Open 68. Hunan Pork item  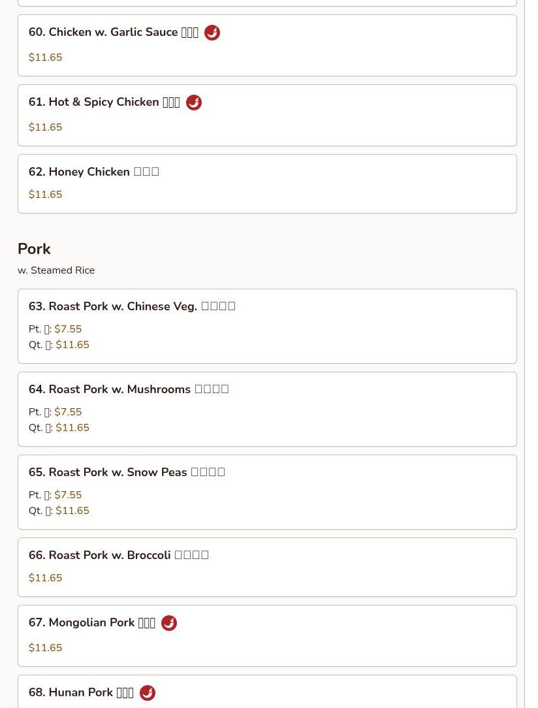(x=267, y=692)
